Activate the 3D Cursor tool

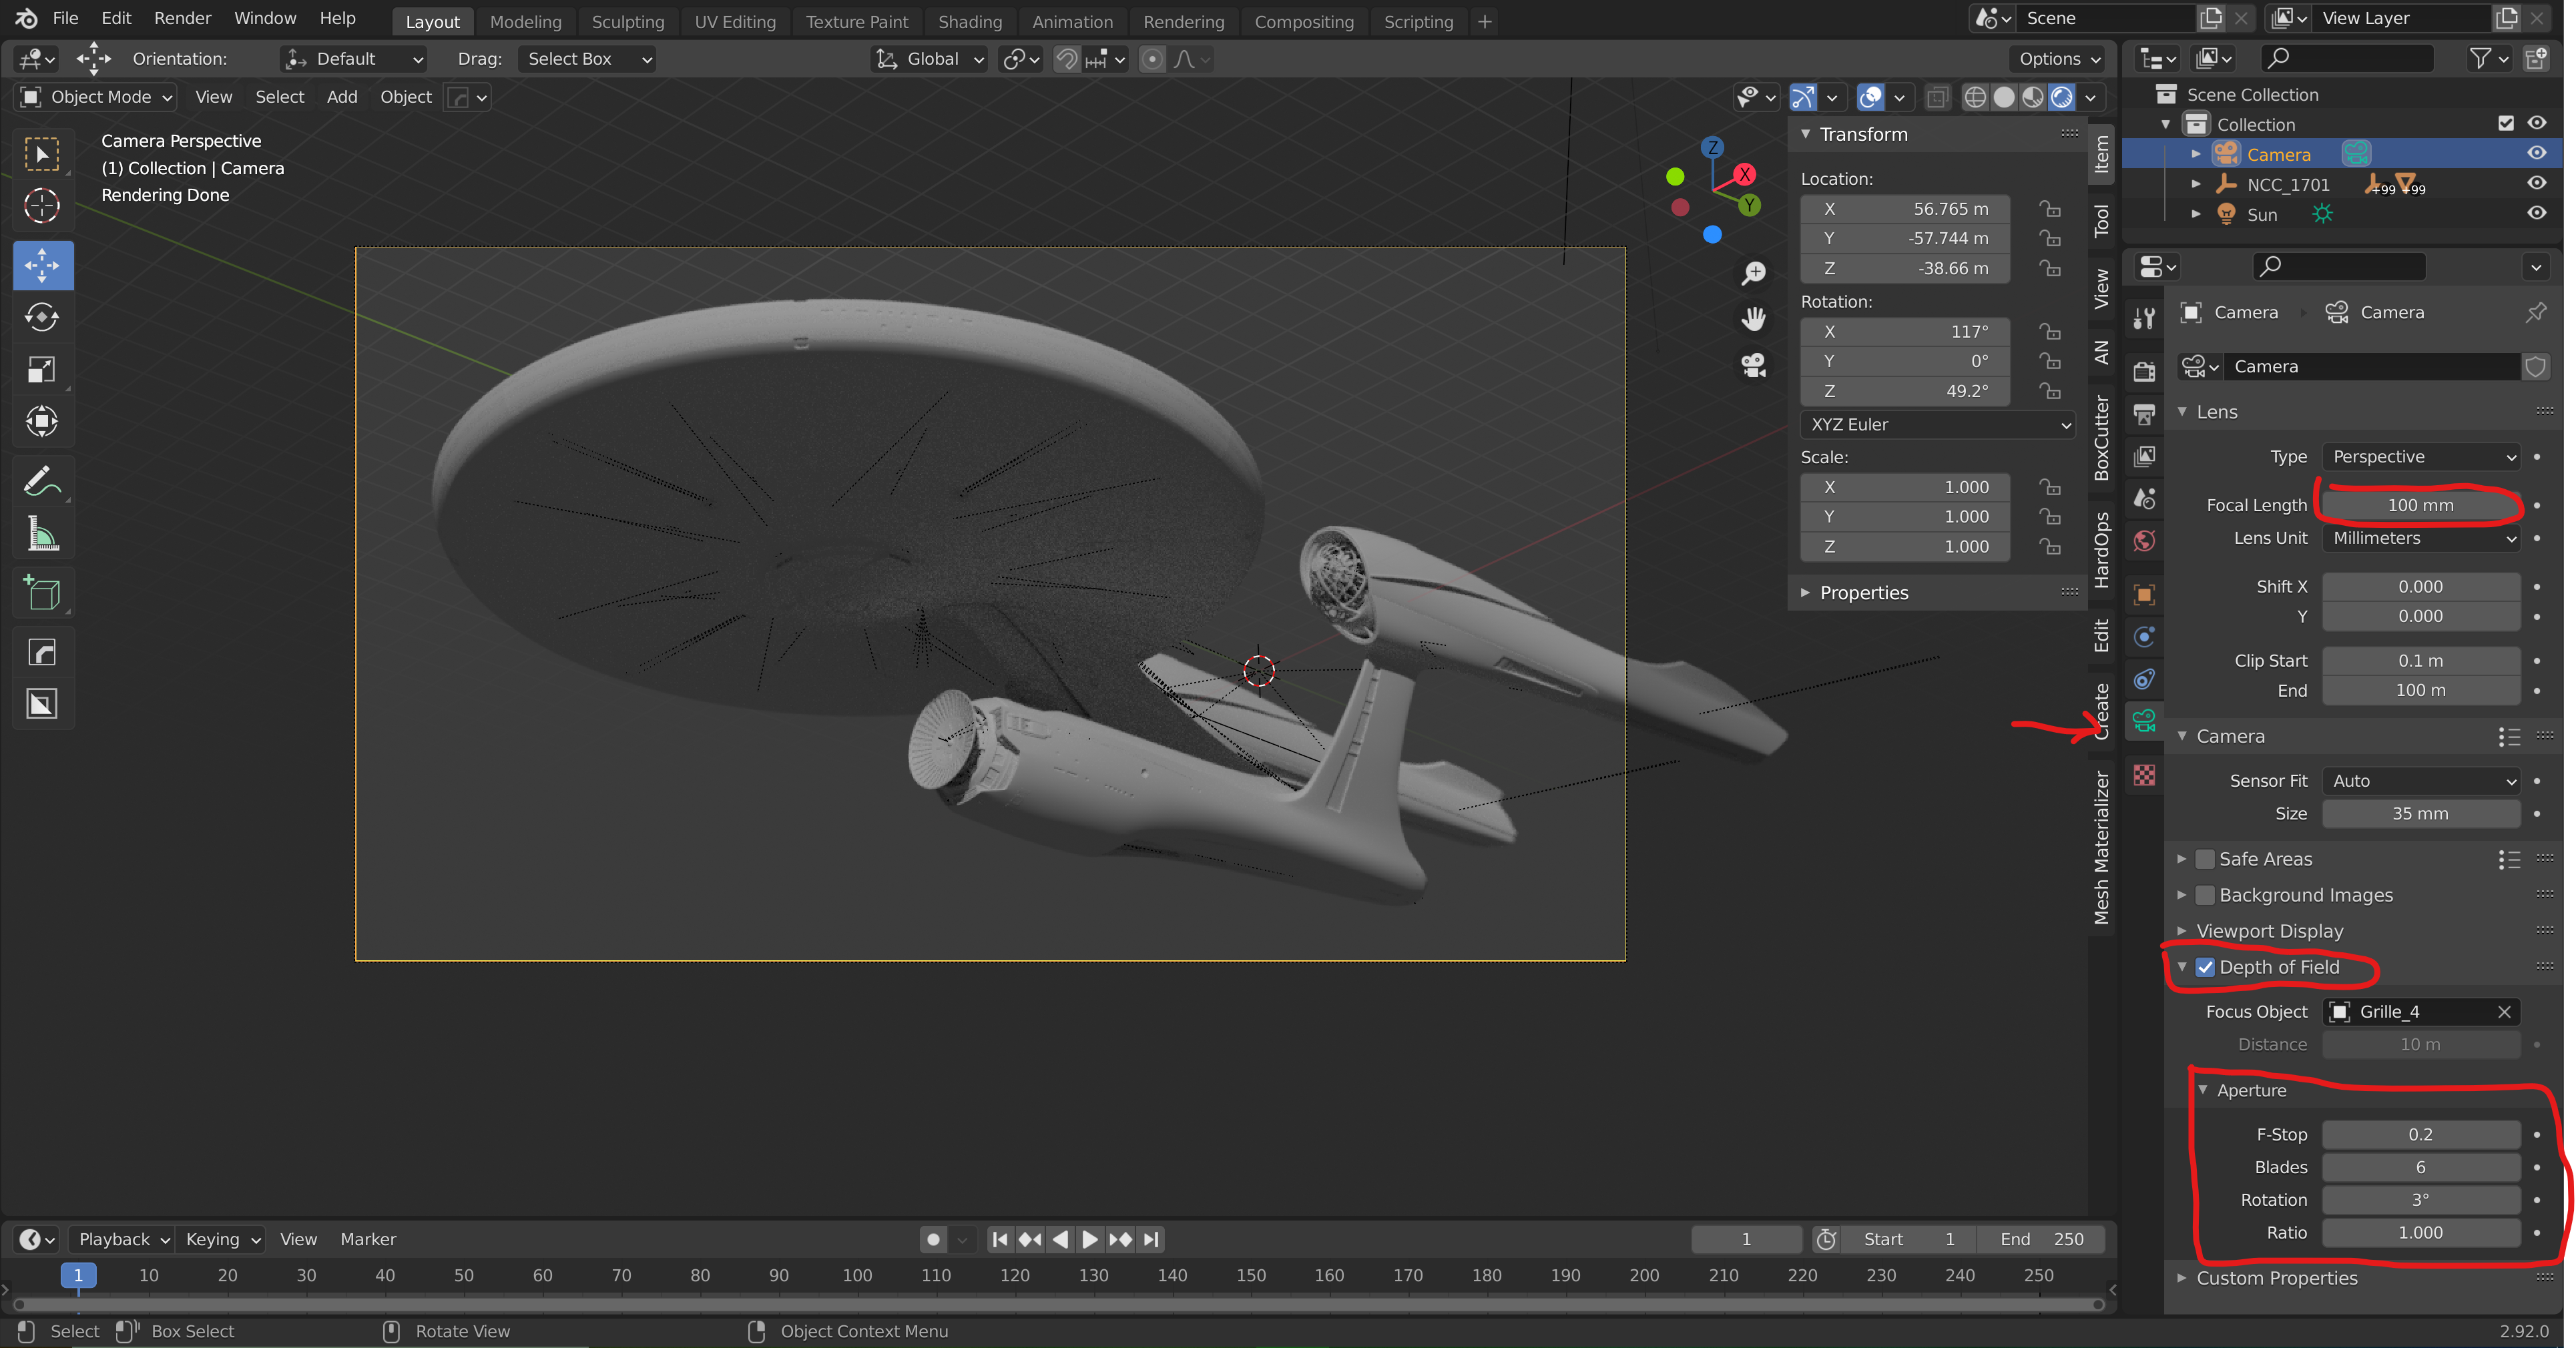(x=42, y=206)
